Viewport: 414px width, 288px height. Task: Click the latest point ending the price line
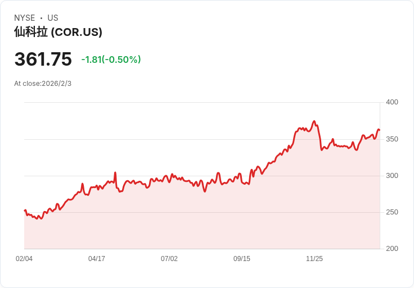click(x=379, y=130)
